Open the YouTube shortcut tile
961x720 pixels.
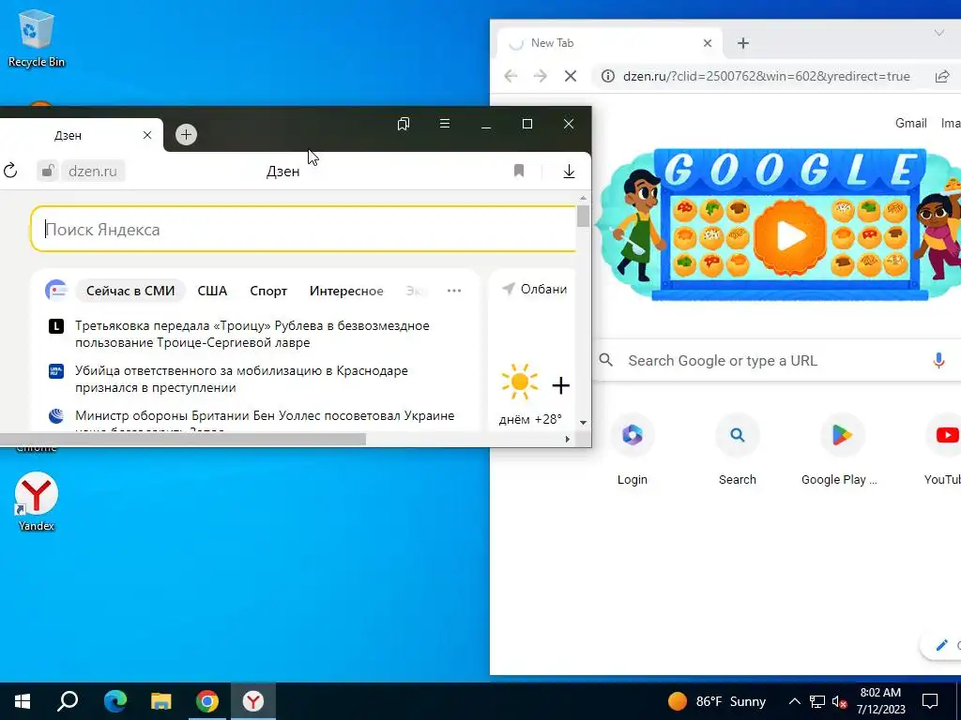(944, 450)
